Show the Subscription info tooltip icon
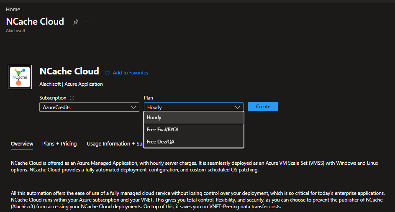The height and width of the screenshot is (212, 395). [72, 98]
